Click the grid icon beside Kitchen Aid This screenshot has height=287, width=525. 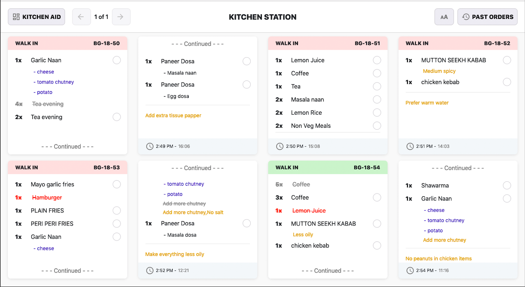coord(16,17)
